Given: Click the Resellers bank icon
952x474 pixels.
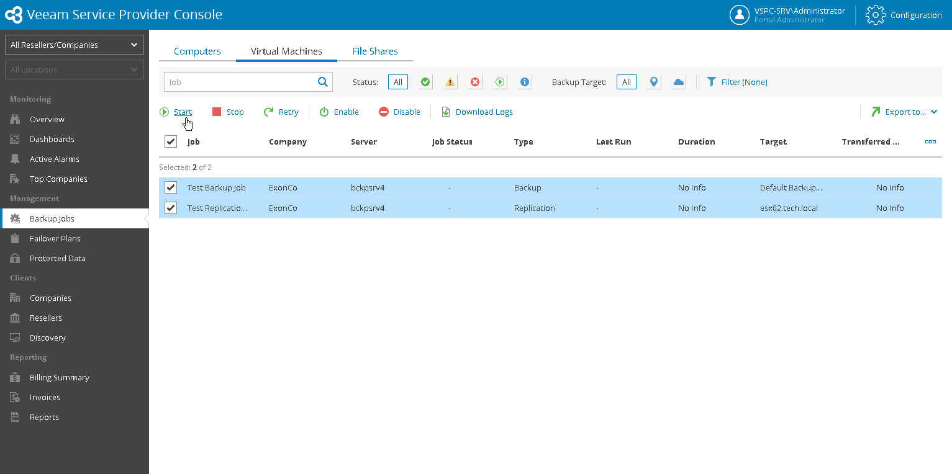Looking at the screenshot, I should click(x=16, y=318).
